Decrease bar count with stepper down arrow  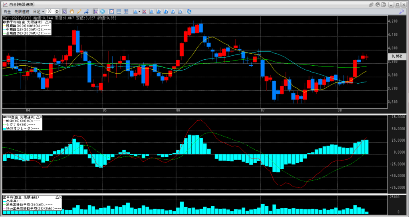click(x=57, y=13)
